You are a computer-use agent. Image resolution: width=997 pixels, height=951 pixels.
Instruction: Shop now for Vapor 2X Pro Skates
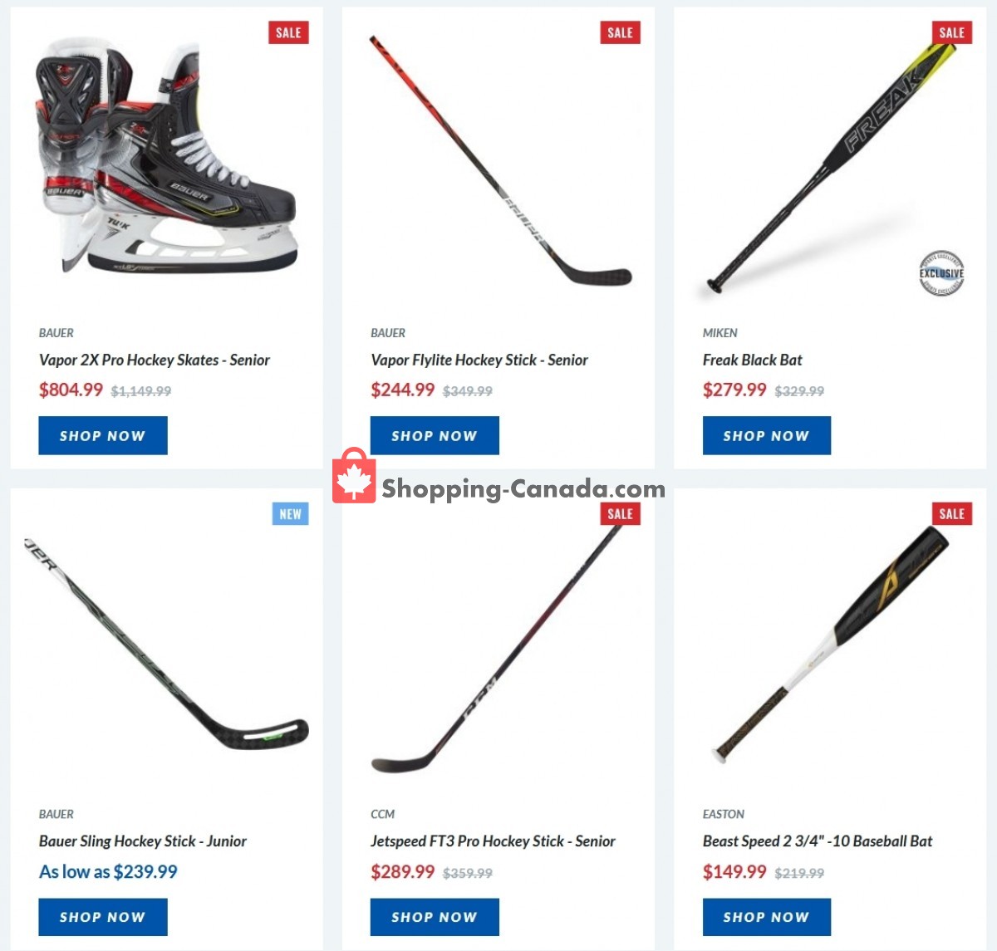103,436
